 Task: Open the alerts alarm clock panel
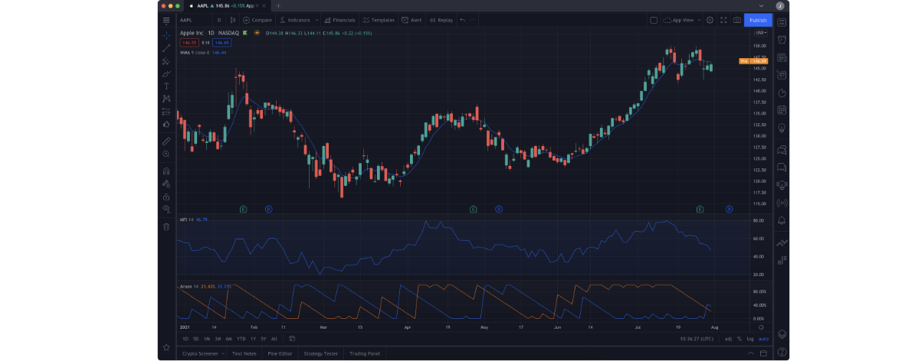click(782, 40)
